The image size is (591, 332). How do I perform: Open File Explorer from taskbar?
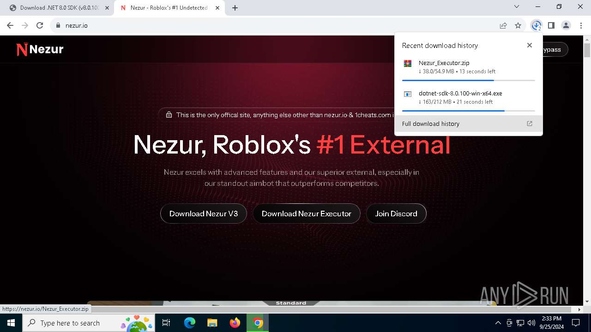pyautogui.click(x=212, y=323)
